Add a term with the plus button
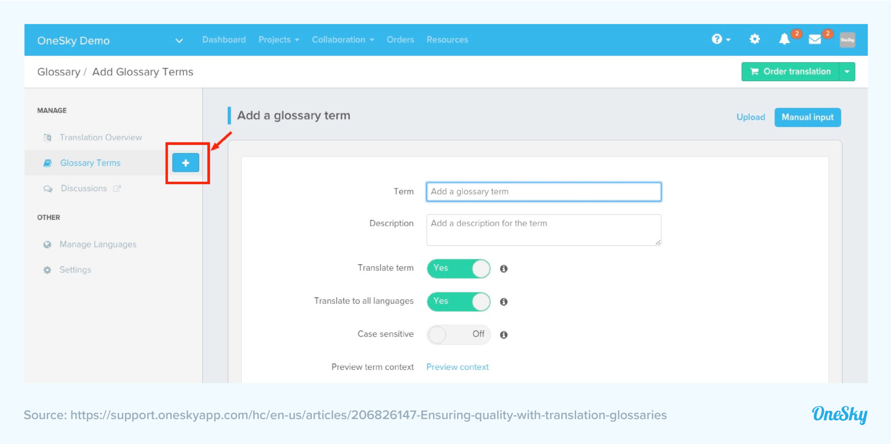Screen dimensions: 891x444 point(186,163)
